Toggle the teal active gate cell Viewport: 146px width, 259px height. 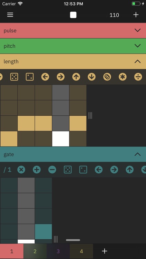point(43,232)
